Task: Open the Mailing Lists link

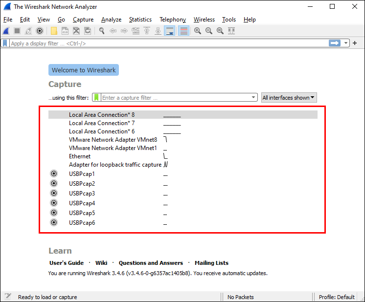Action: coord(211,263)
